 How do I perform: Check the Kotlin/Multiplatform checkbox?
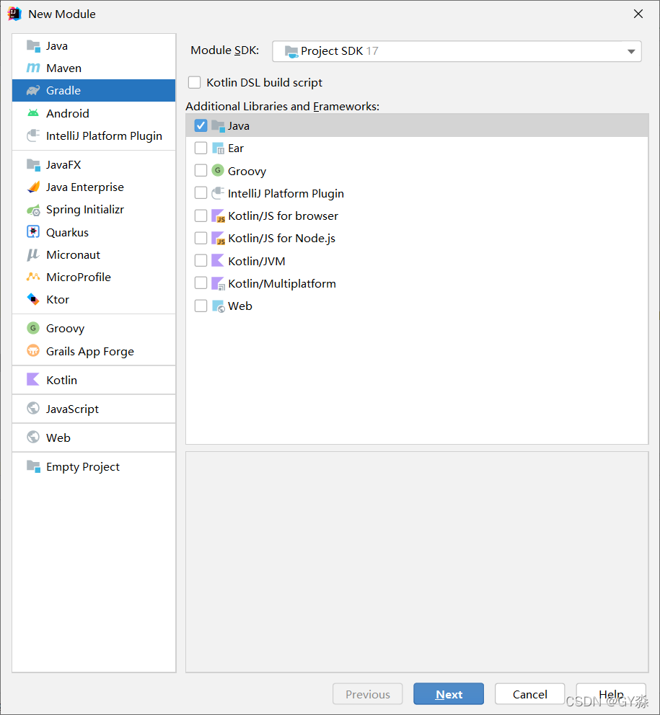click(201, 283)
